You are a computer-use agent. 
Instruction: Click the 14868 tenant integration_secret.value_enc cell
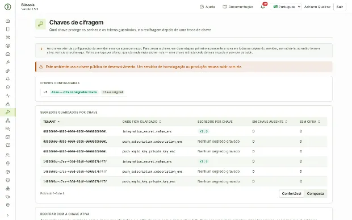pyautogui.click(x=147, y=161)
